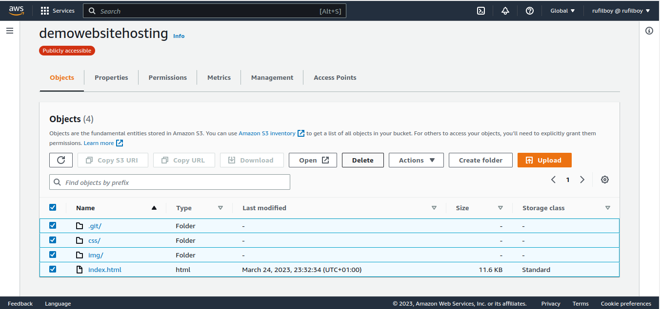
Task: Open the Global region dropdown
Action: [x=562, y=11]
